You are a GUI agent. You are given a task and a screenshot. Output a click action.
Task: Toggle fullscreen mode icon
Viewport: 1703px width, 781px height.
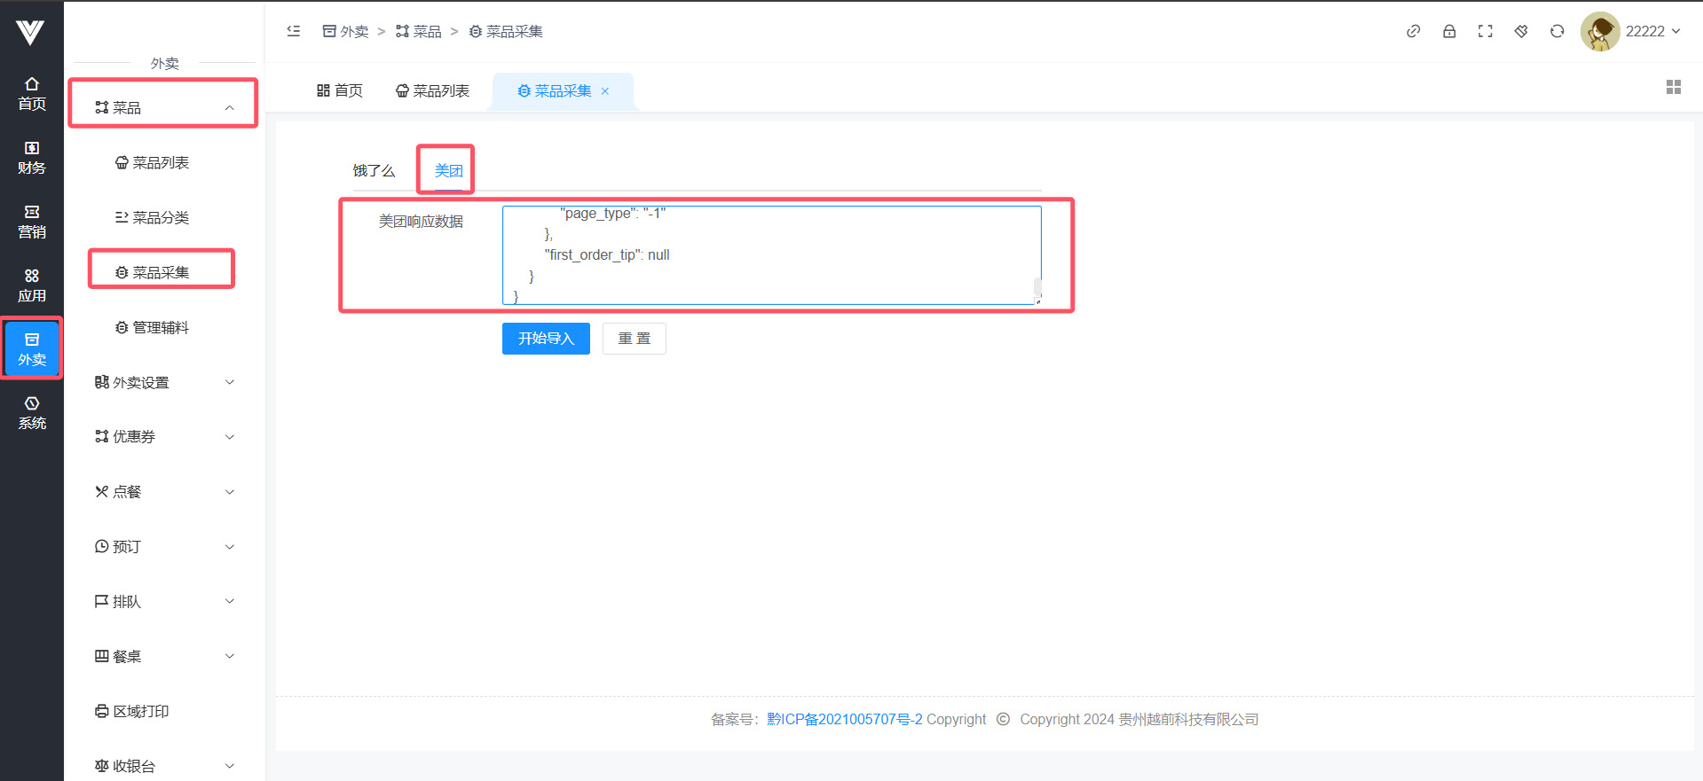click(x=1485, y=31)
